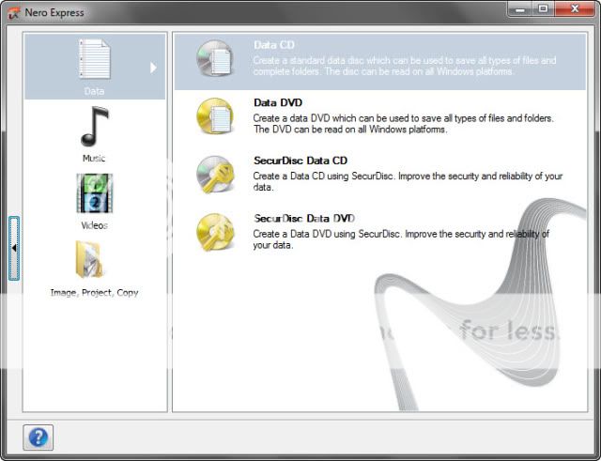Select the Data label in the sidebar
Viewport: 601px width, 461px height.
pos(94,91)
